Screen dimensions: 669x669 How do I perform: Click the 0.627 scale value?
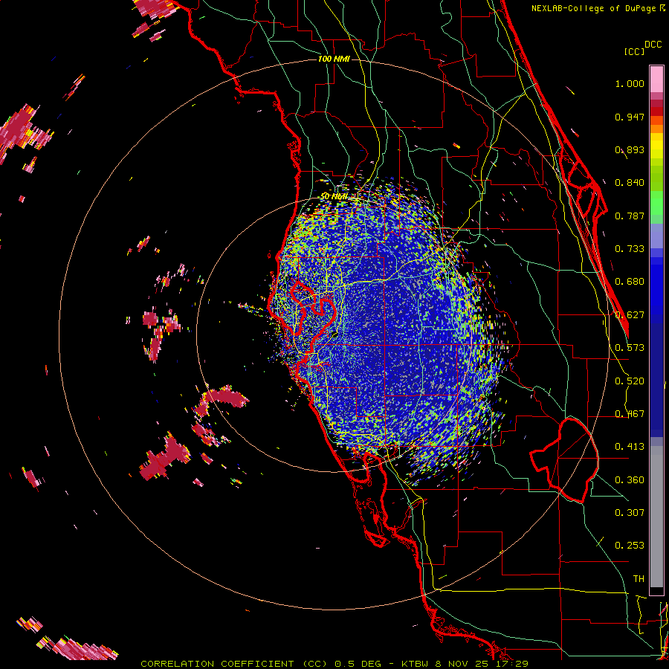pos(630,315)
